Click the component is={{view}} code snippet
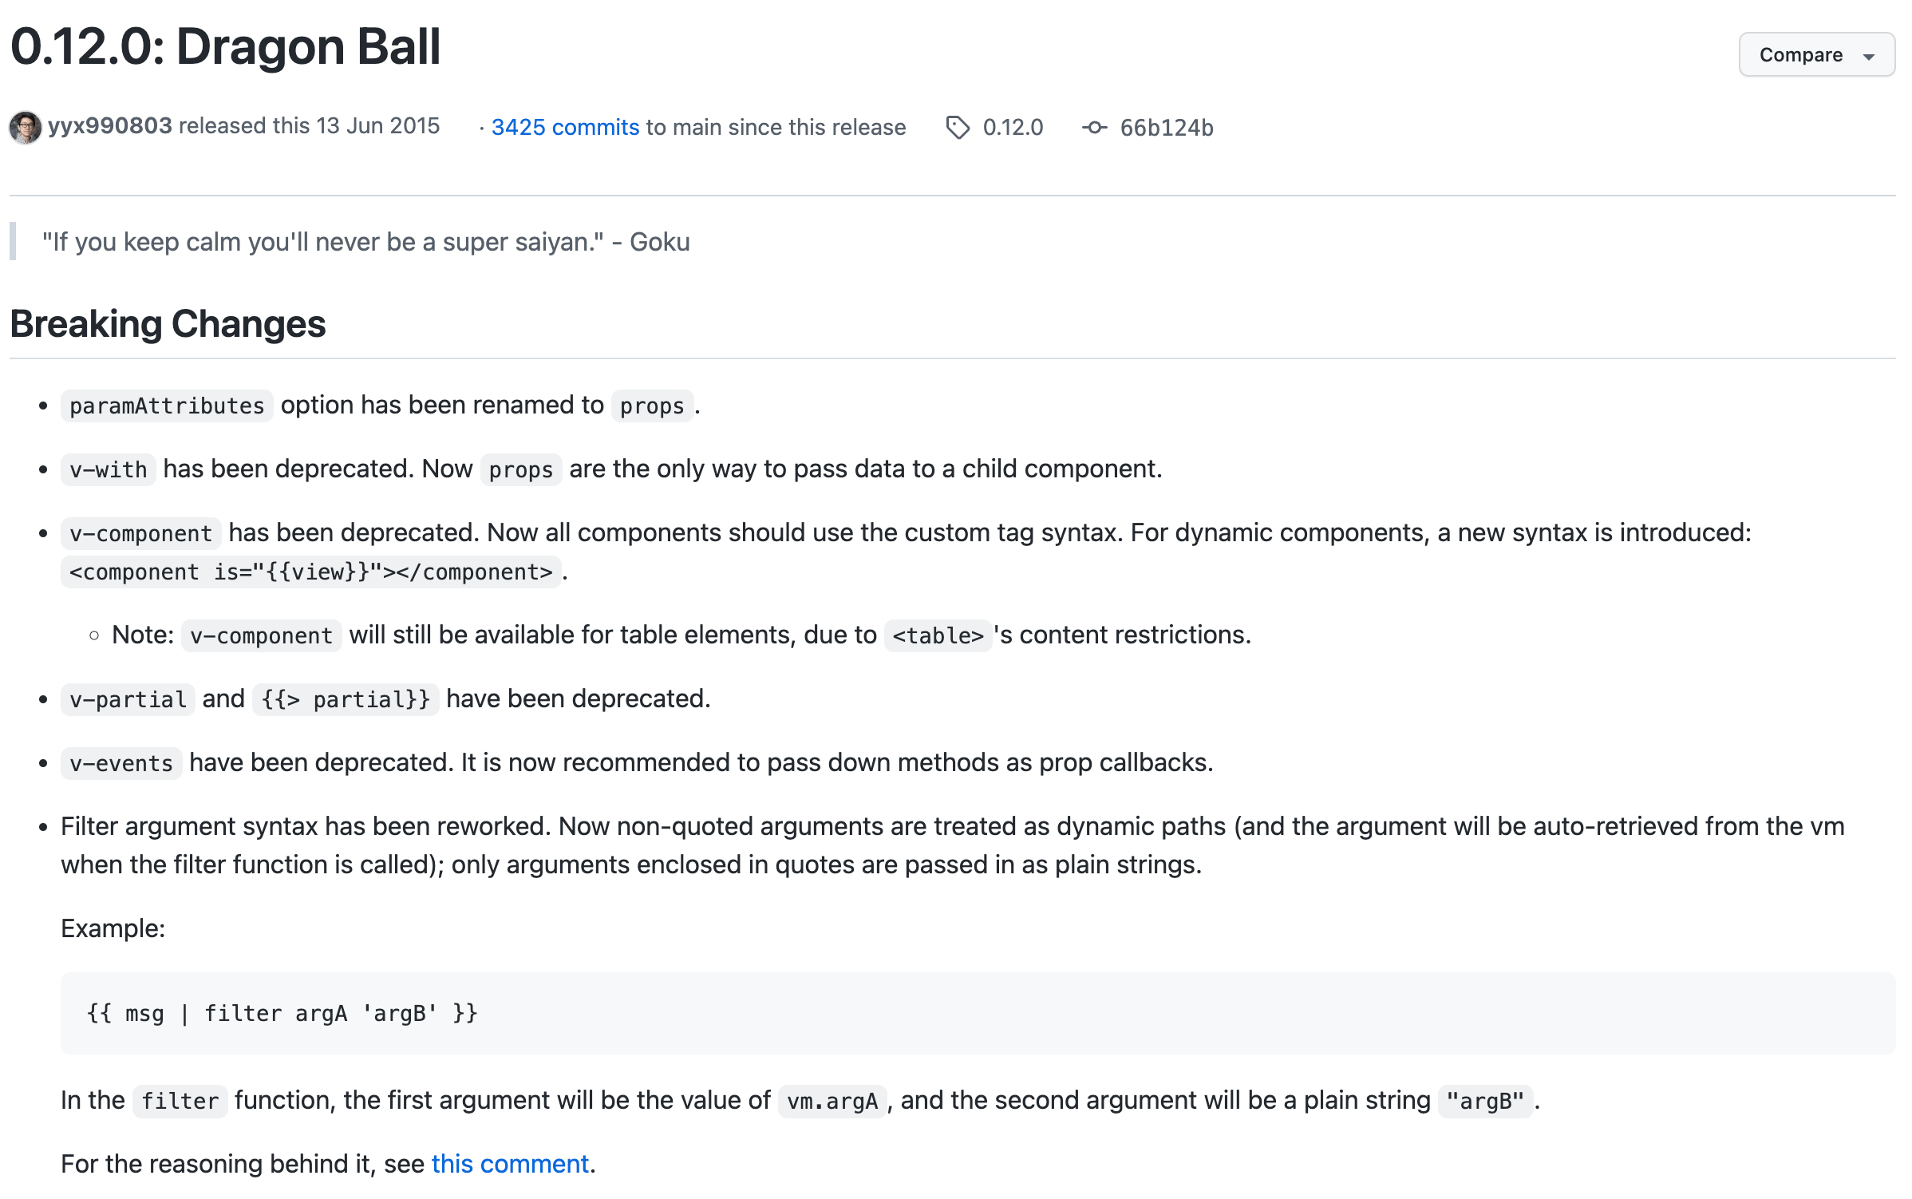Image resolution: width=1912 pixels, height=1199 pixels. pyautogui.click(x=310, y=572)
